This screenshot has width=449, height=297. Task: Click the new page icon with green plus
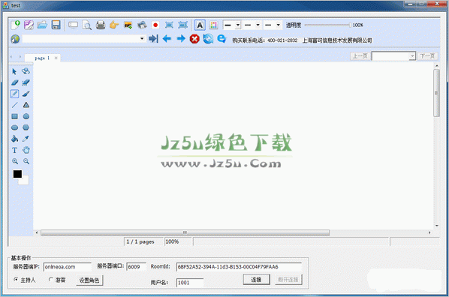tap(15, 25)
